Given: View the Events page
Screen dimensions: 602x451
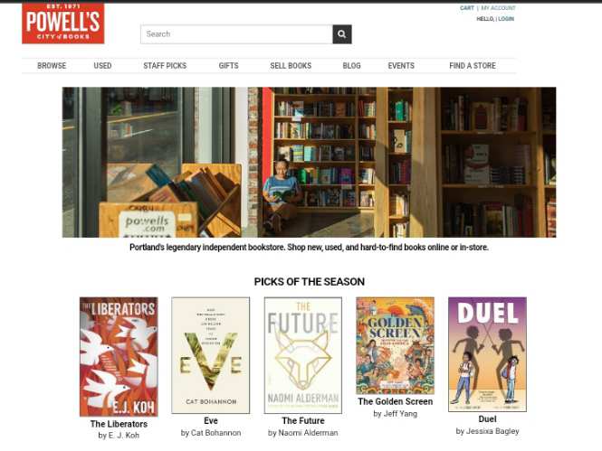Looking at the screenshot, I should coord(401,66).
